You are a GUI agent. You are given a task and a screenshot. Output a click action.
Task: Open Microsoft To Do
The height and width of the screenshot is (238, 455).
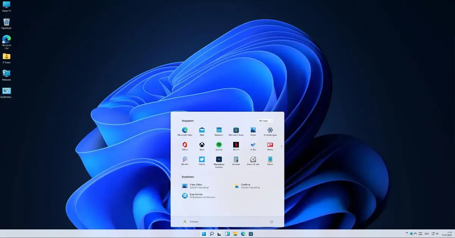[x=253, y=146]
